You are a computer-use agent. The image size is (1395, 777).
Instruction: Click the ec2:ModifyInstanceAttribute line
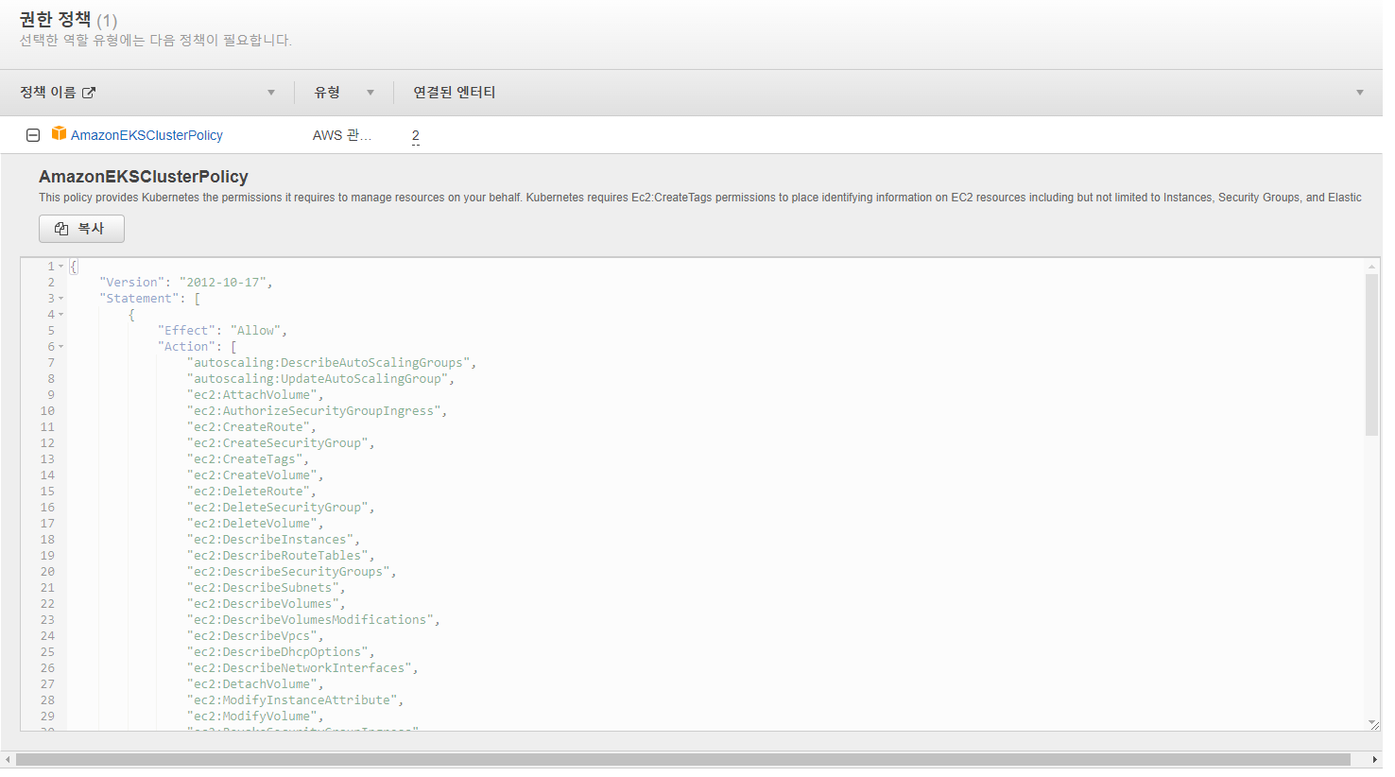pyautogui.click(x=296, y=700)
